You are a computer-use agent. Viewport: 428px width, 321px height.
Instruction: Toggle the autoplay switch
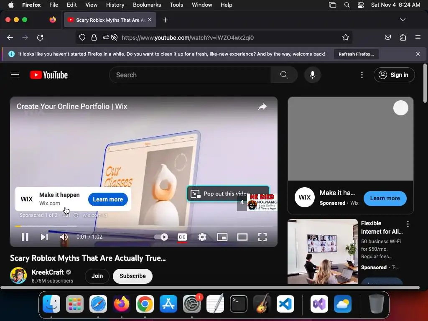click(x=161, y=237)
